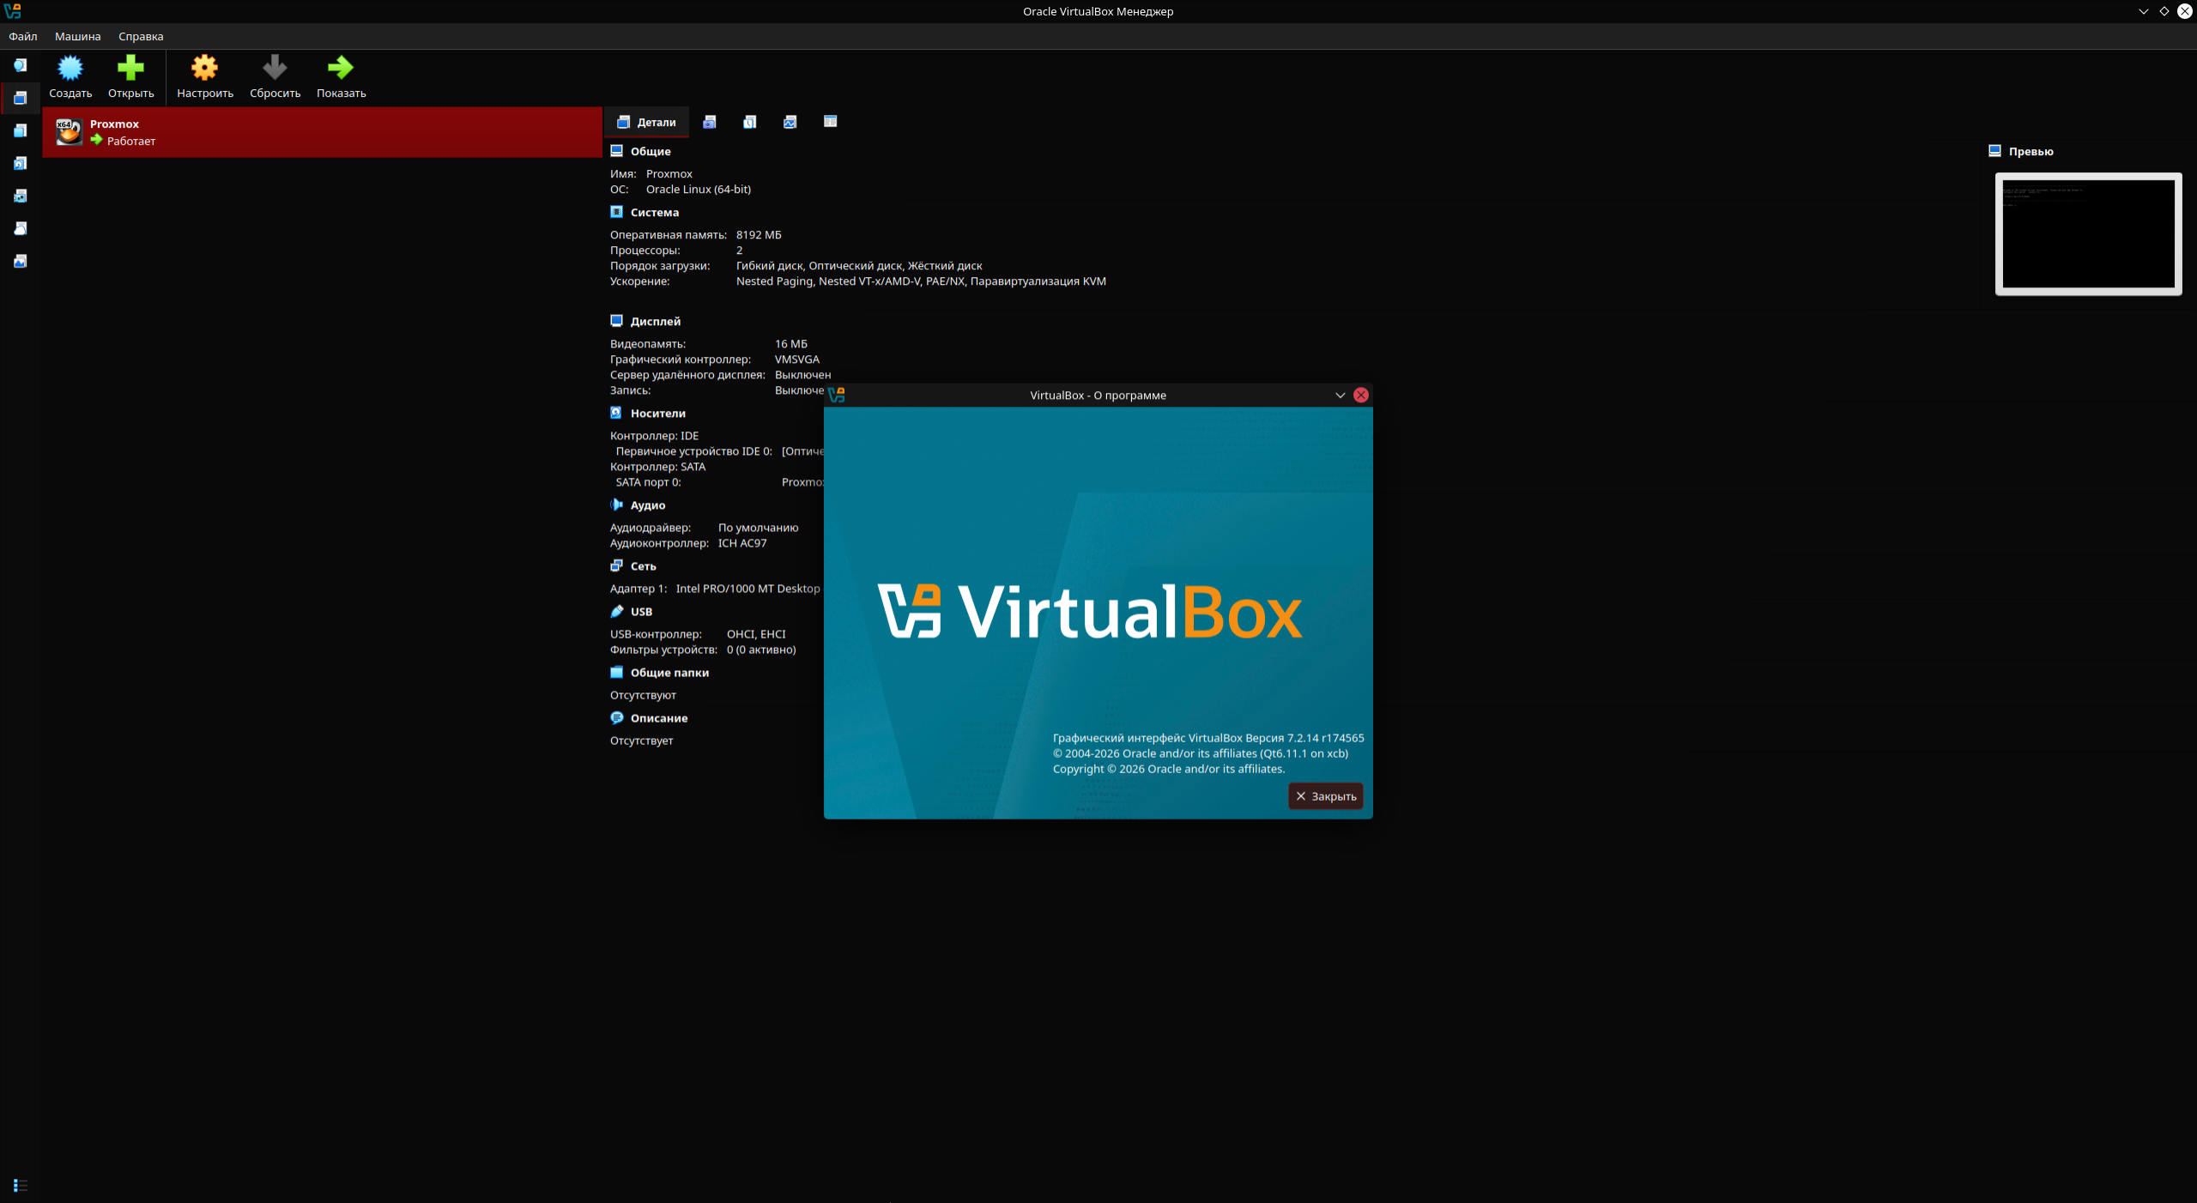This screenshot has width=2197, height=1203.
Task: Open the Машина menu
Action: [78, 36]
